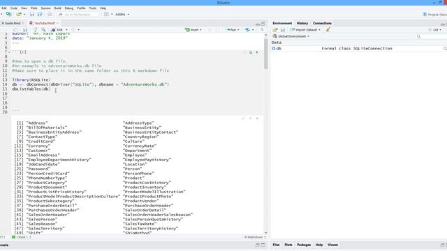Image resolution: width=447 pixels, height=251 pixels.
Task: Click the Go to file/function field
Action: [78, 14]
